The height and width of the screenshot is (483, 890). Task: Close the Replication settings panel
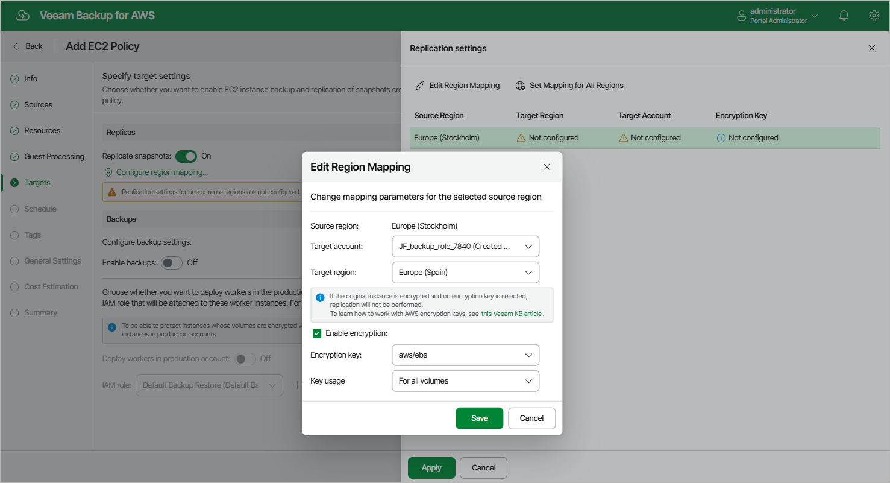click(872, 48)
